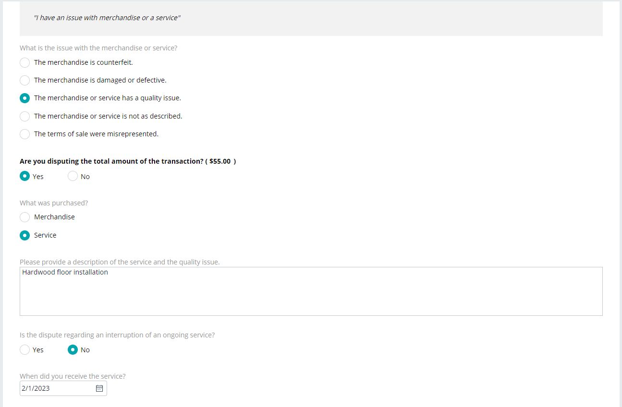Click the 'When did you receive the service?' label

coord(73,376)
